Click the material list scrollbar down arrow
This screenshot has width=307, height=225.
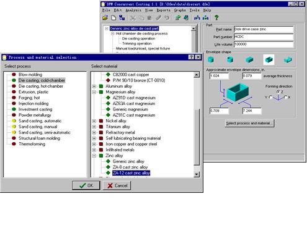pyautogui.click(x=197, y=174)
